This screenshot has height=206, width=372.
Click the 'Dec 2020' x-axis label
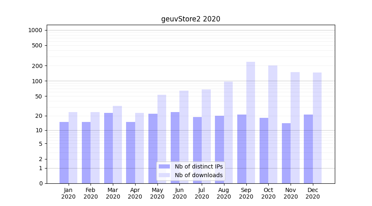point(313,193)
